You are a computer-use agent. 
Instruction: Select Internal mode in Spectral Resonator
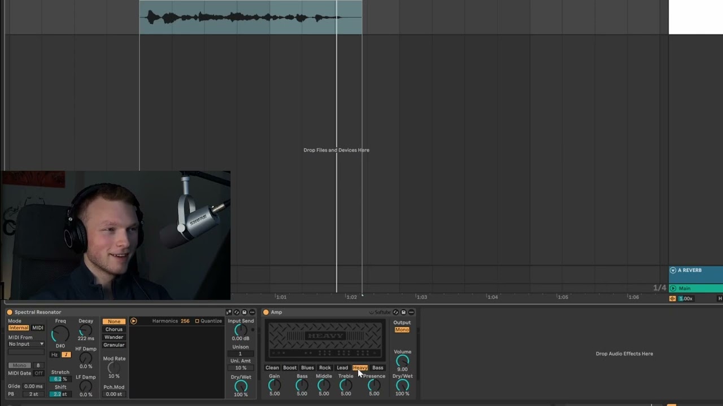(18, 328)
